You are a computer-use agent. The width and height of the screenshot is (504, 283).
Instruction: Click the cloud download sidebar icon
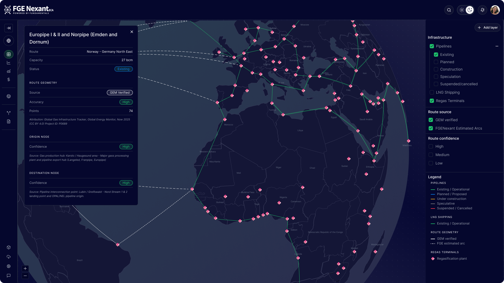point(9,257)
